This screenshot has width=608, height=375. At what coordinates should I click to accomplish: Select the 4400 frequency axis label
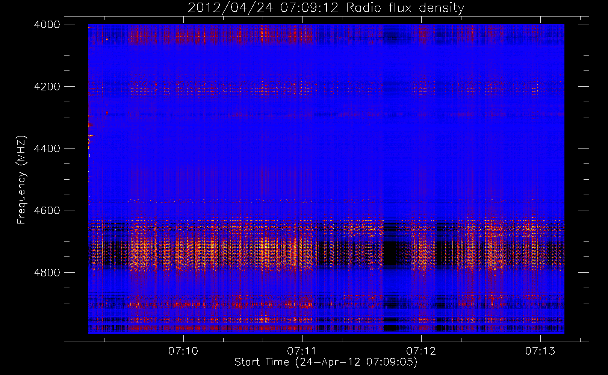(47, 148)
